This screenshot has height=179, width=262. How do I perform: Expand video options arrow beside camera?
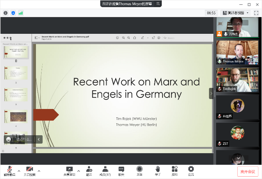[39, 171]
